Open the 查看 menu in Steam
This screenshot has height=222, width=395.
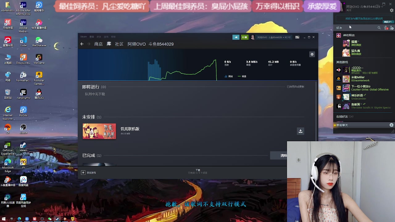point(92,37)
